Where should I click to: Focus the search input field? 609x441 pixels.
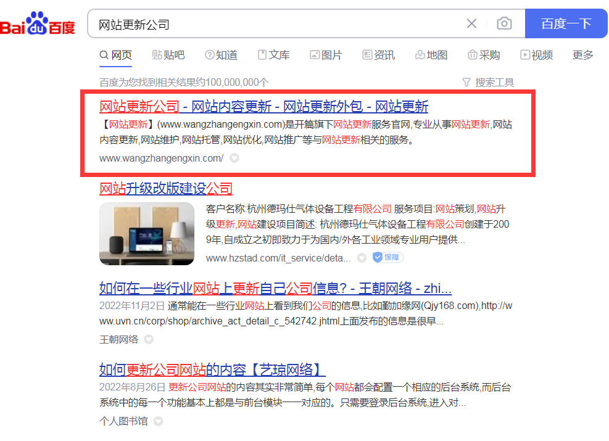(x=276, y=24)
